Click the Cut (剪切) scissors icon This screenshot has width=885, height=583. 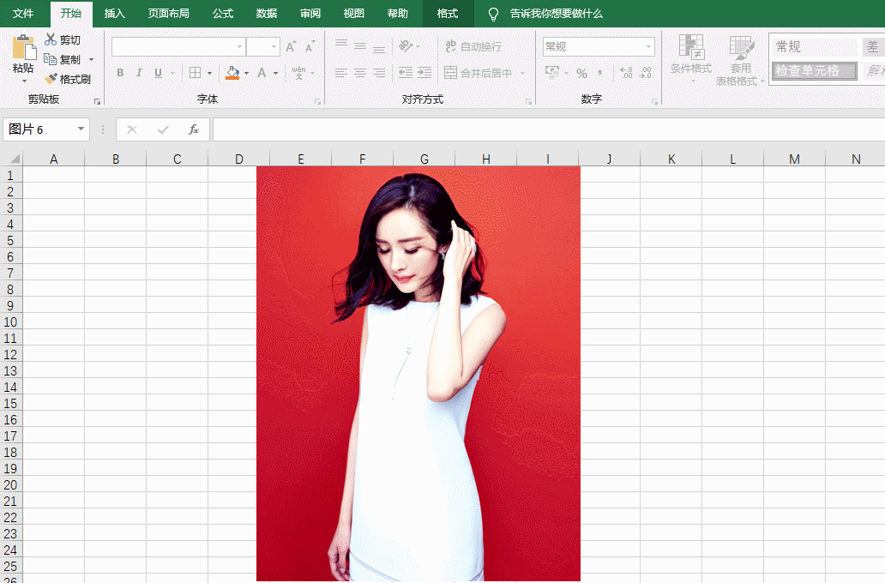point(51,39)
